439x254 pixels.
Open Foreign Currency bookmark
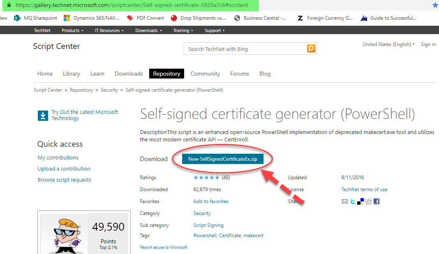(325, 18)
